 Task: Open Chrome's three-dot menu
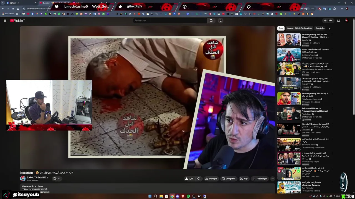click(x=352, y=9)
